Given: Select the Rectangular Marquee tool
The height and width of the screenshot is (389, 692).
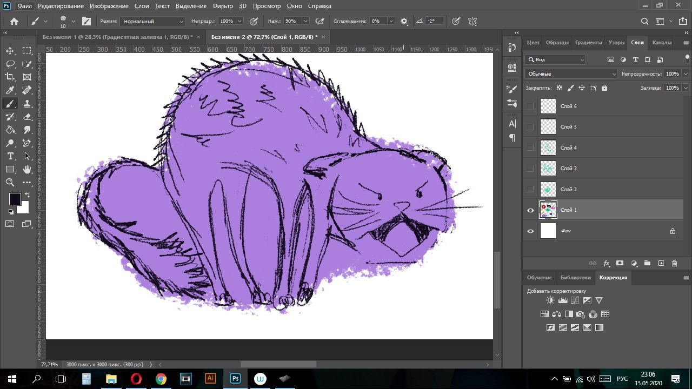Looking at the screenshot, I should [x=27, y=51].
